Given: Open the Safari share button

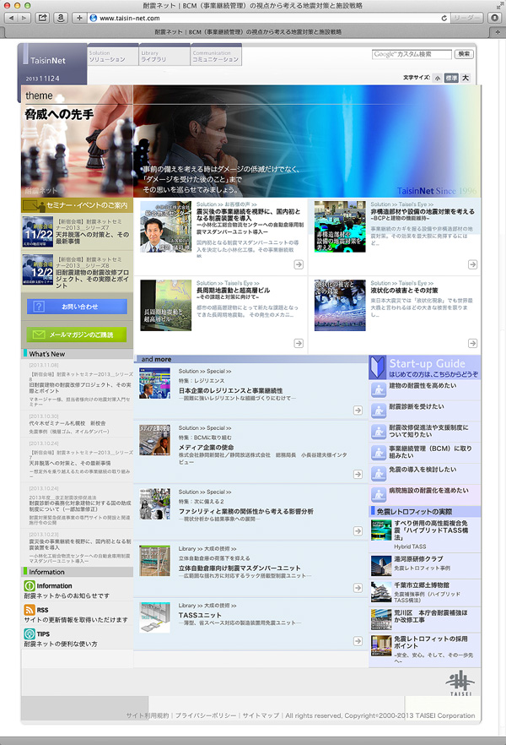Looking at the screenshot, I should pos(43,18).
